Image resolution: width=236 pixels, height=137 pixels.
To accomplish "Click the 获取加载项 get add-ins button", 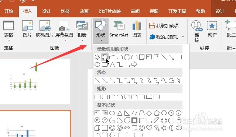I will pyautogui.click(x=164, y=25).
